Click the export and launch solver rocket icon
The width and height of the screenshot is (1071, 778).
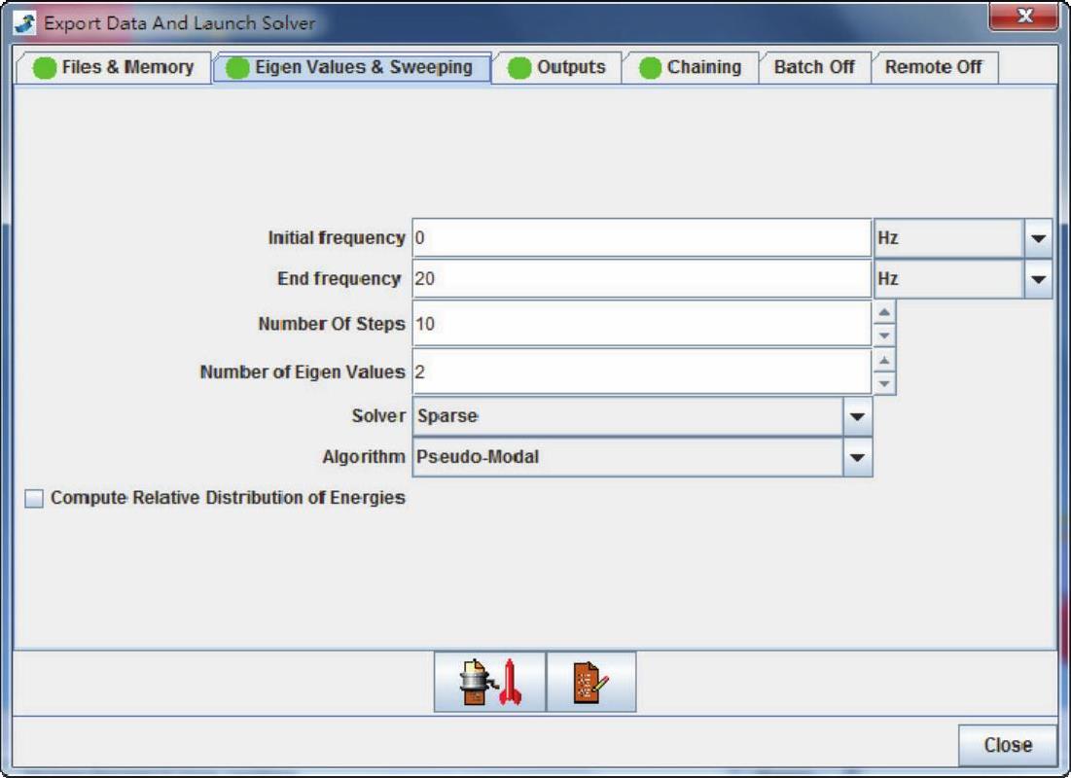click(489, 683)
